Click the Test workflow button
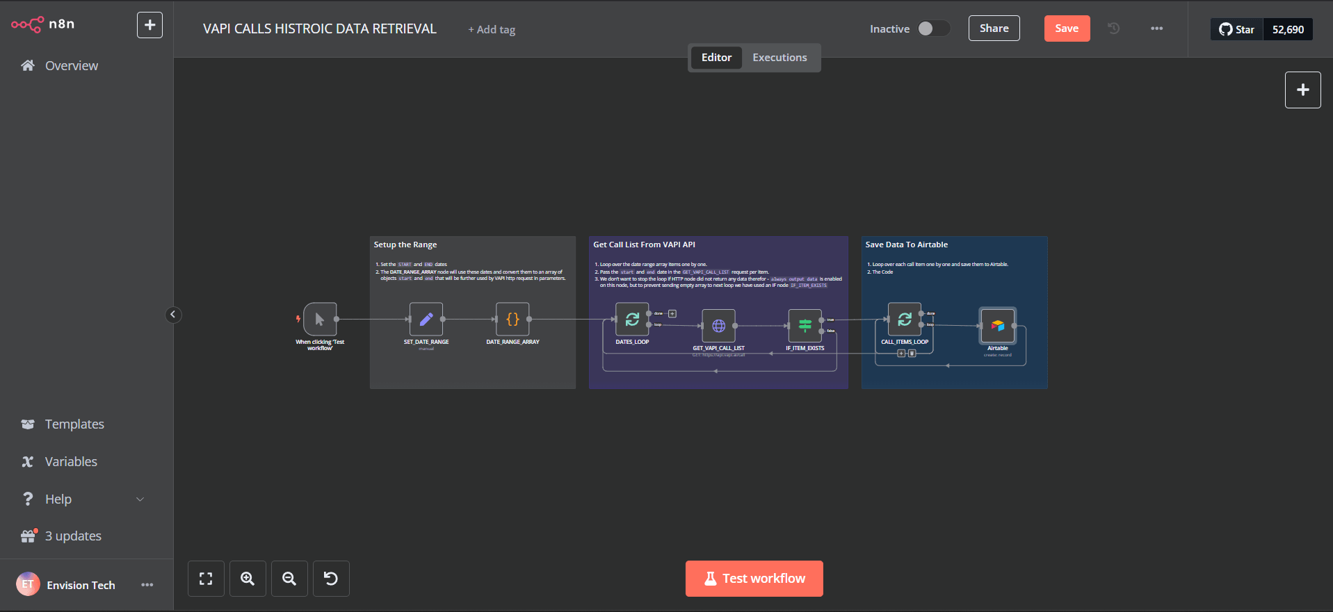This screenshot has height=612, width=1333. tap(754, 579)
